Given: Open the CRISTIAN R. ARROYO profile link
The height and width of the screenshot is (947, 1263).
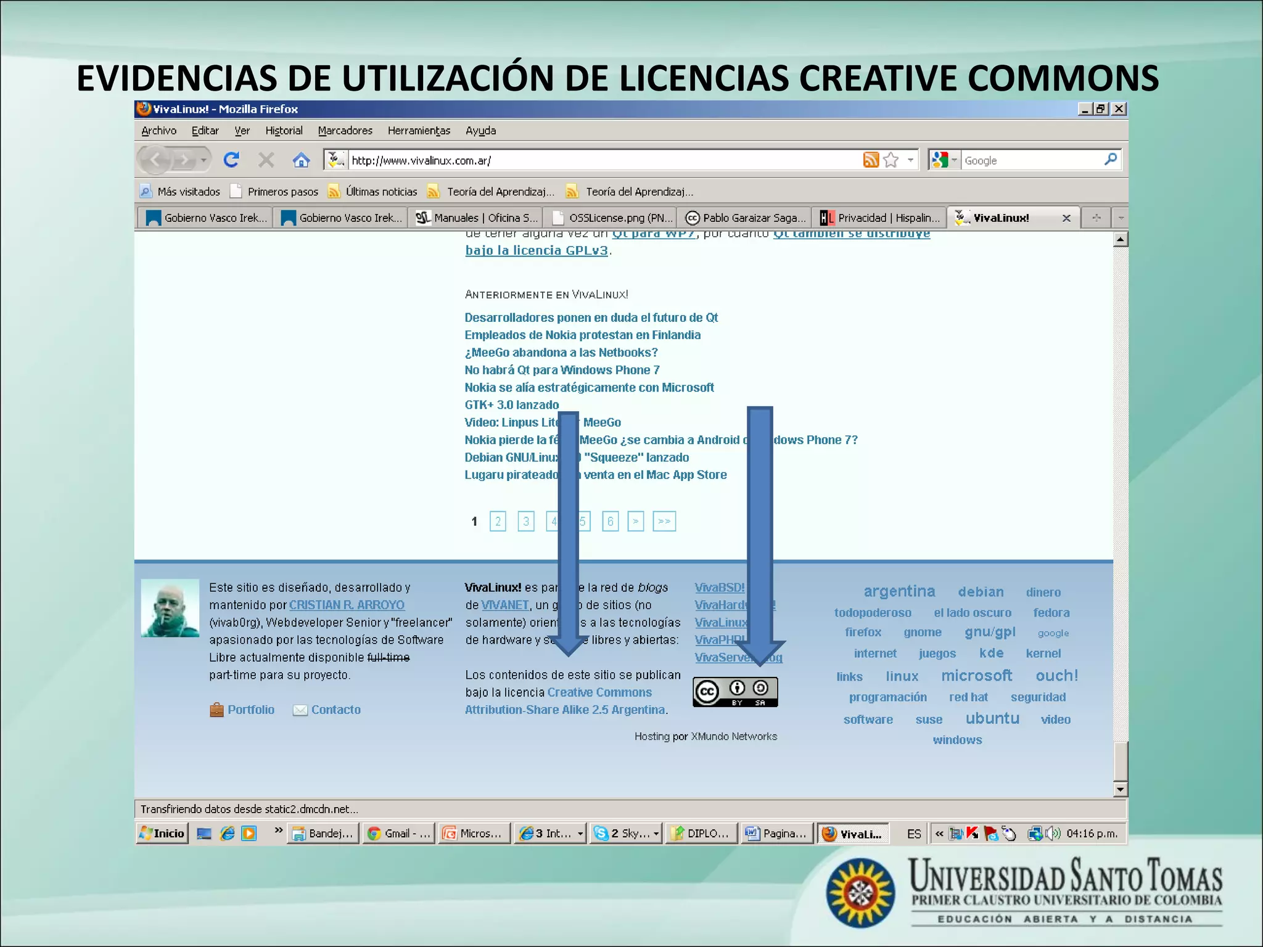Looking at the screenshot, I should pyautogui.click(x=347, y=605).
